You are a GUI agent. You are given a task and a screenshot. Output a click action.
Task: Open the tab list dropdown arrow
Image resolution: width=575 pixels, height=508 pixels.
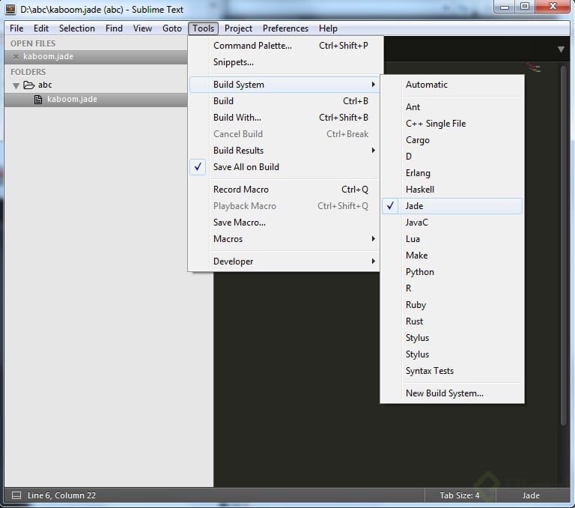pos(561,49)
